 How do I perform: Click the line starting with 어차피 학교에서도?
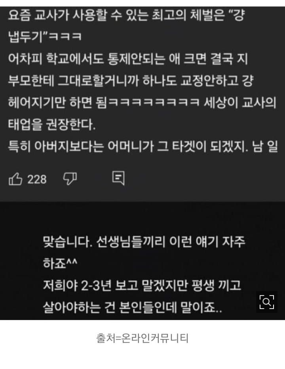tap(128, 58)
